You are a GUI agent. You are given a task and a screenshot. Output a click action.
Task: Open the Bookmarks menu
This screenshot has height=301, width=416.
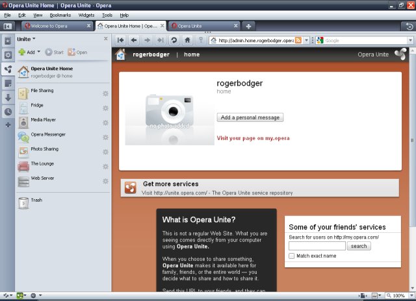point(60,15)
